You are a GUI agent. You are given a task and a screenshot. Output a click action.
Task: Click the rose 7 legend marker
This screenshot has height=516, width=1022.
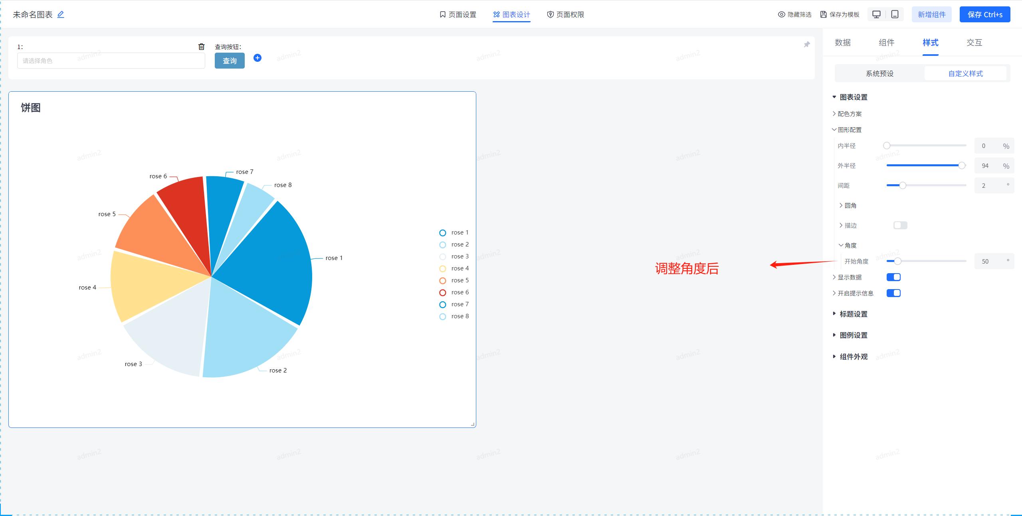click(443, 305)
